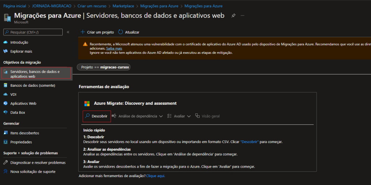
Task: Collapse the sidebar with double-chevron icon
Action: (x=68, y=32)
